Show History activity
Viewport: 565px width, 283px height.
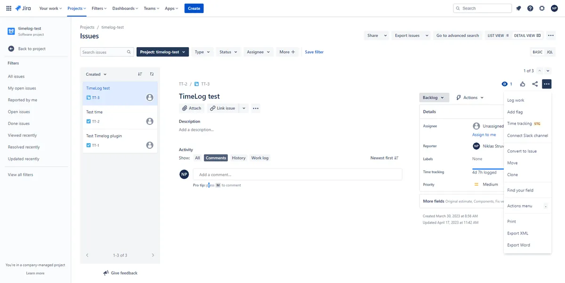(239, 158)
